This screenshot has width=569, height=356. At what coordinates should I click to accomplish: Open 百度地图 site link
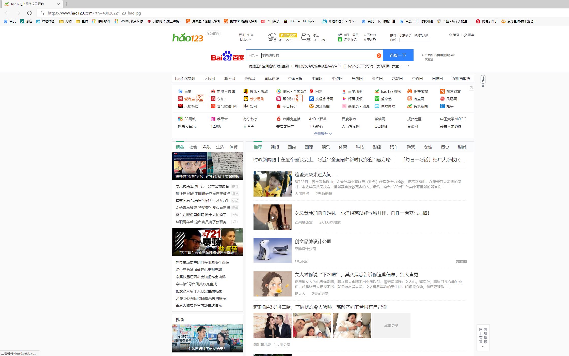352,92
